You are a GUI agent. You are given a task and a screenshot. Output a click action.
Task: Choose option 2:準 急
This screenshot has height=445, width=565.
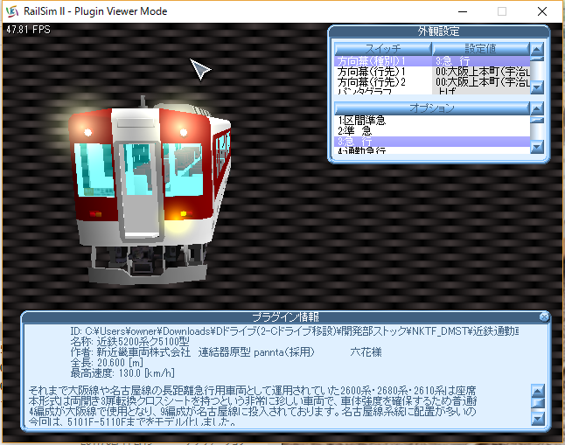[432, 130]
